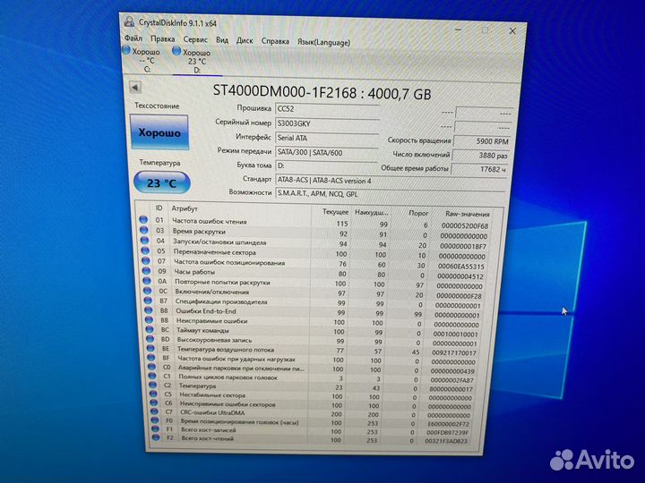Select drive C: status tab
The height and width of the screenshot is (483, 645).
(x=142, y=60)
